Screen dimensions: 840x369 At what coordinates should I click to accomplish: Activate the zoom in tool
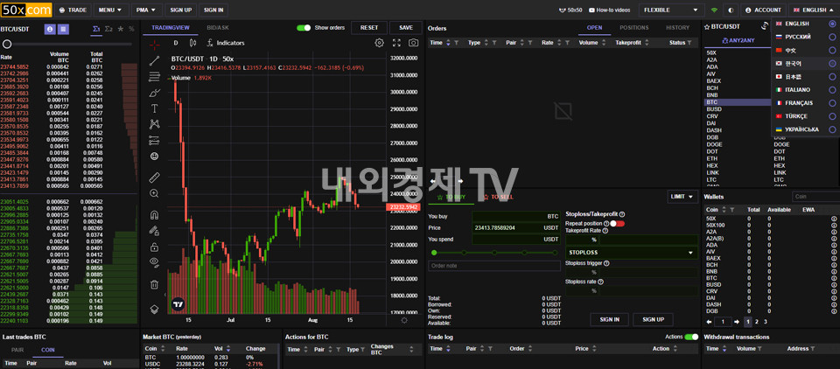coord(154,193)
